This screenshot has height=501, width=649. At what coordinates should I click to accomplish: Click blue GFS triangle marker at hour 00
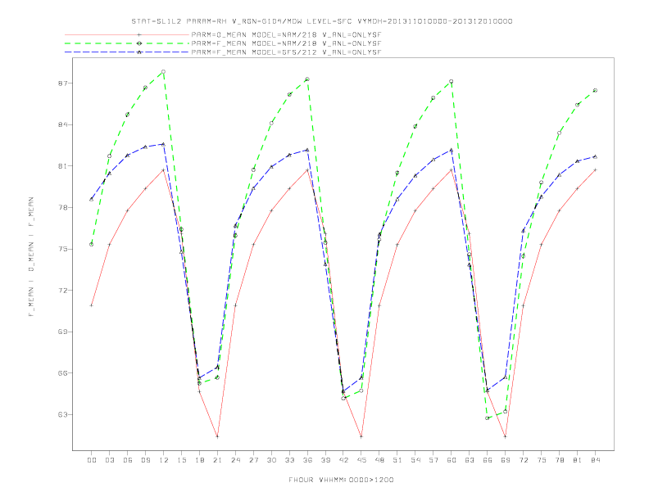(x=92, y=199)
